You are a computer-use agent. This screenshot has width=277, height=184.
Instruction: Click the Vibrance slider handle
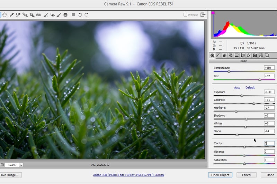(x=244, y=155)
